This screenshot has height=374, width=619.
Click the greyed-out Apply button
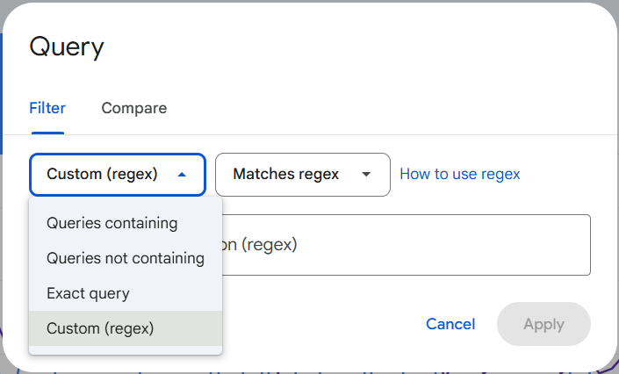point(543,324)
